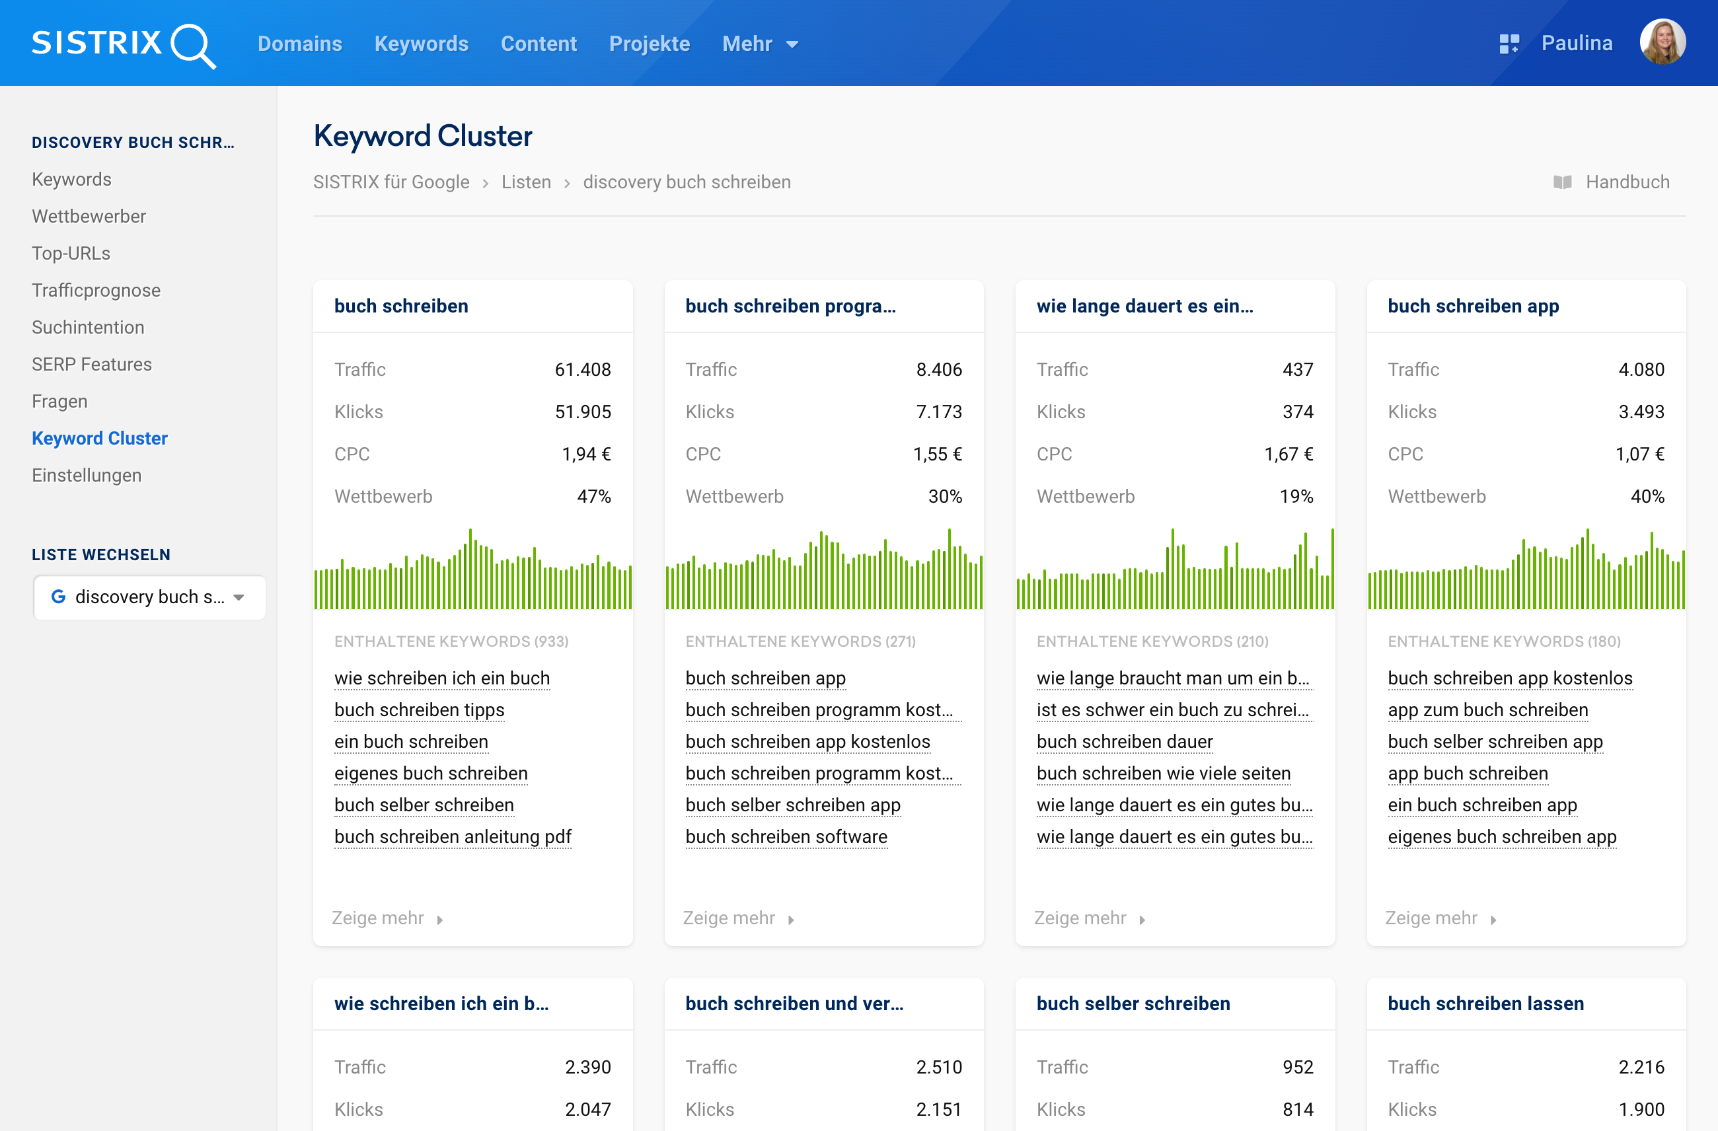The width and height of the screenshot is (1718, 1131).
Task: Open the 'buch selber schreiben' cluster title
Action: (x=1133, y=1003)
